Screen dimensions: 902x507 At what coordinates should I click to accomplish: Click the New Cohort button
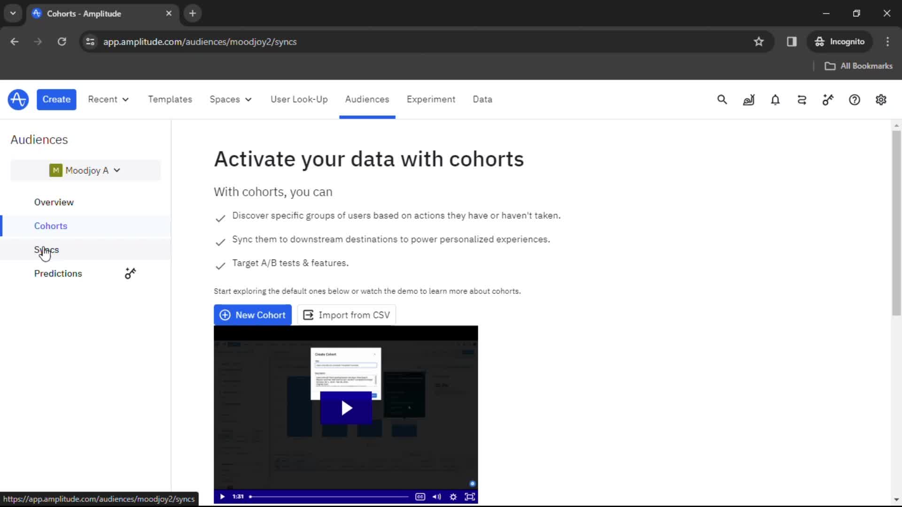tap(253, 315)
